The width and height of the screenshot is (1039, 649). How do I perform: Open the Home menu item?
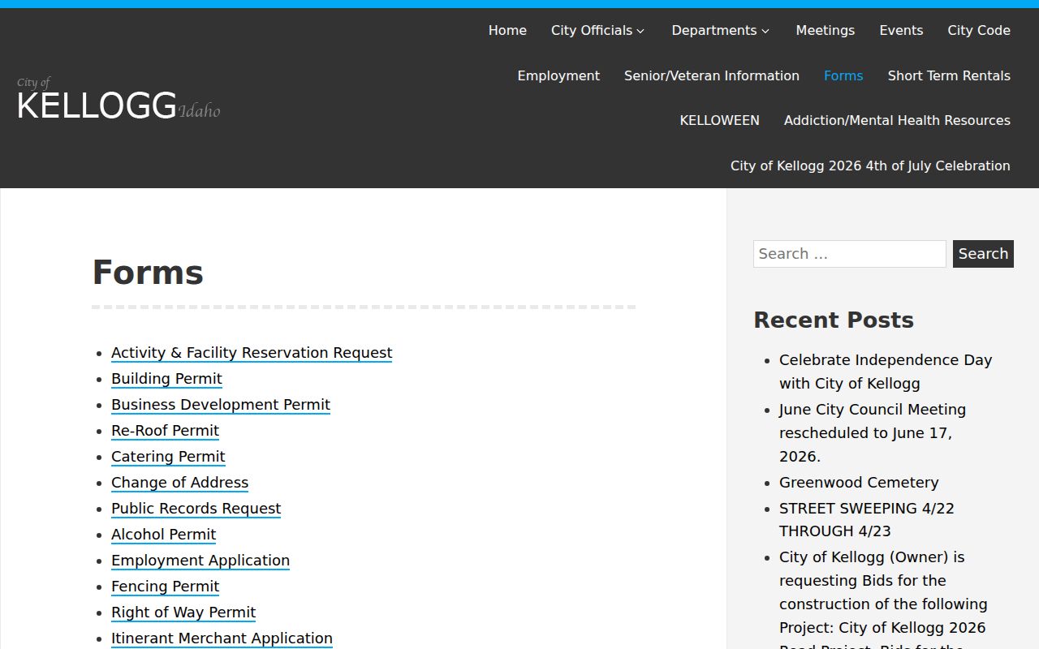click(507, 31)
